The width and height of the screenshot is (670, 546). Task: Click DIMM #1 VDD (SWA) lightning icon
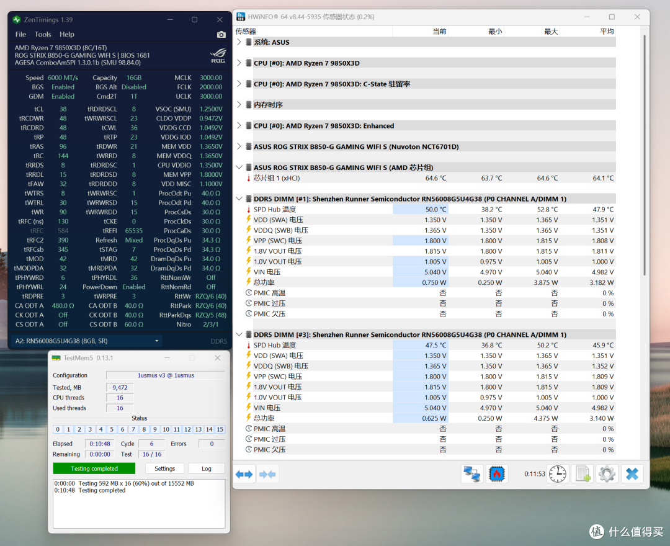click(248, 220)
